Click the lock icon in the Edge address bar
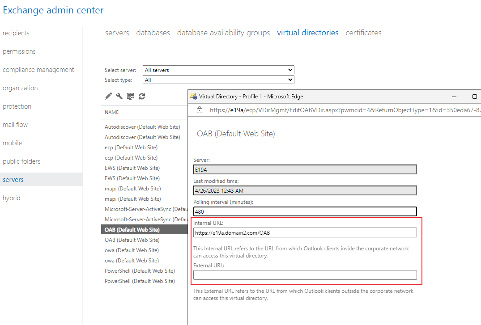The image size is (481, 325). tap(200, 110)
